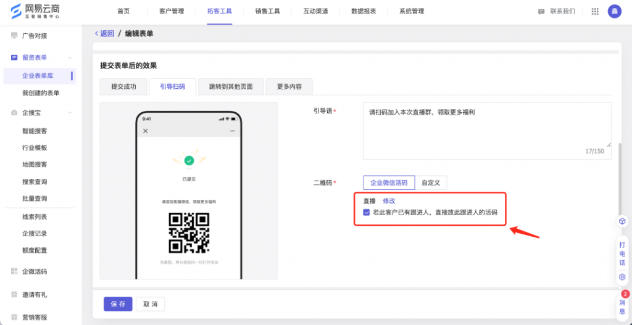Viewport: 632px width, 325px height.
Task: Click the 取消 button
Action: [x=151, y=304]
